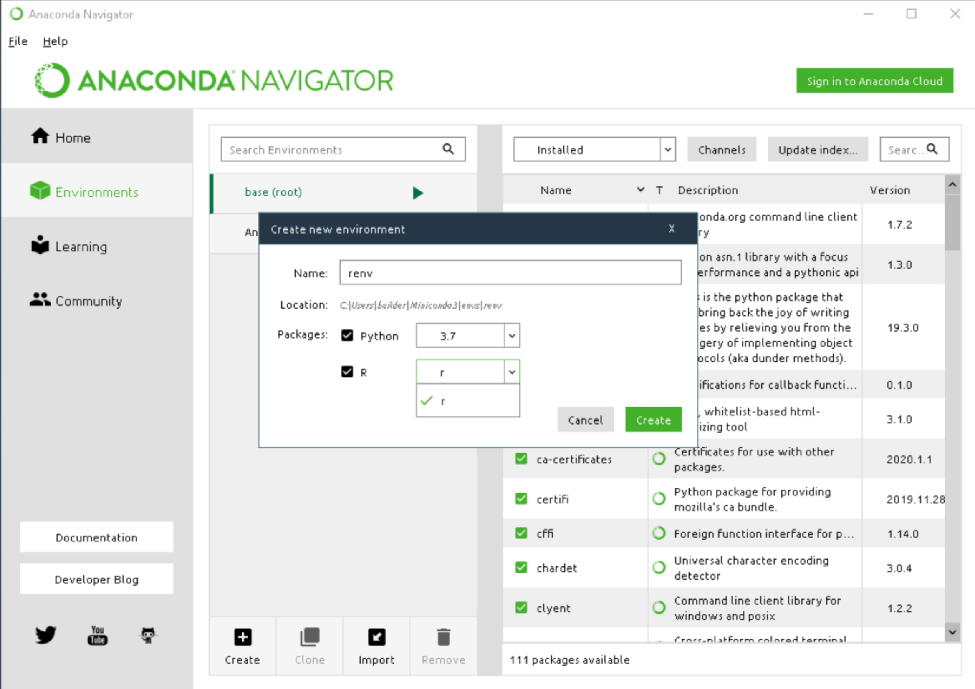Click the Twitter icon at bottom left

(x=45, y=635)
